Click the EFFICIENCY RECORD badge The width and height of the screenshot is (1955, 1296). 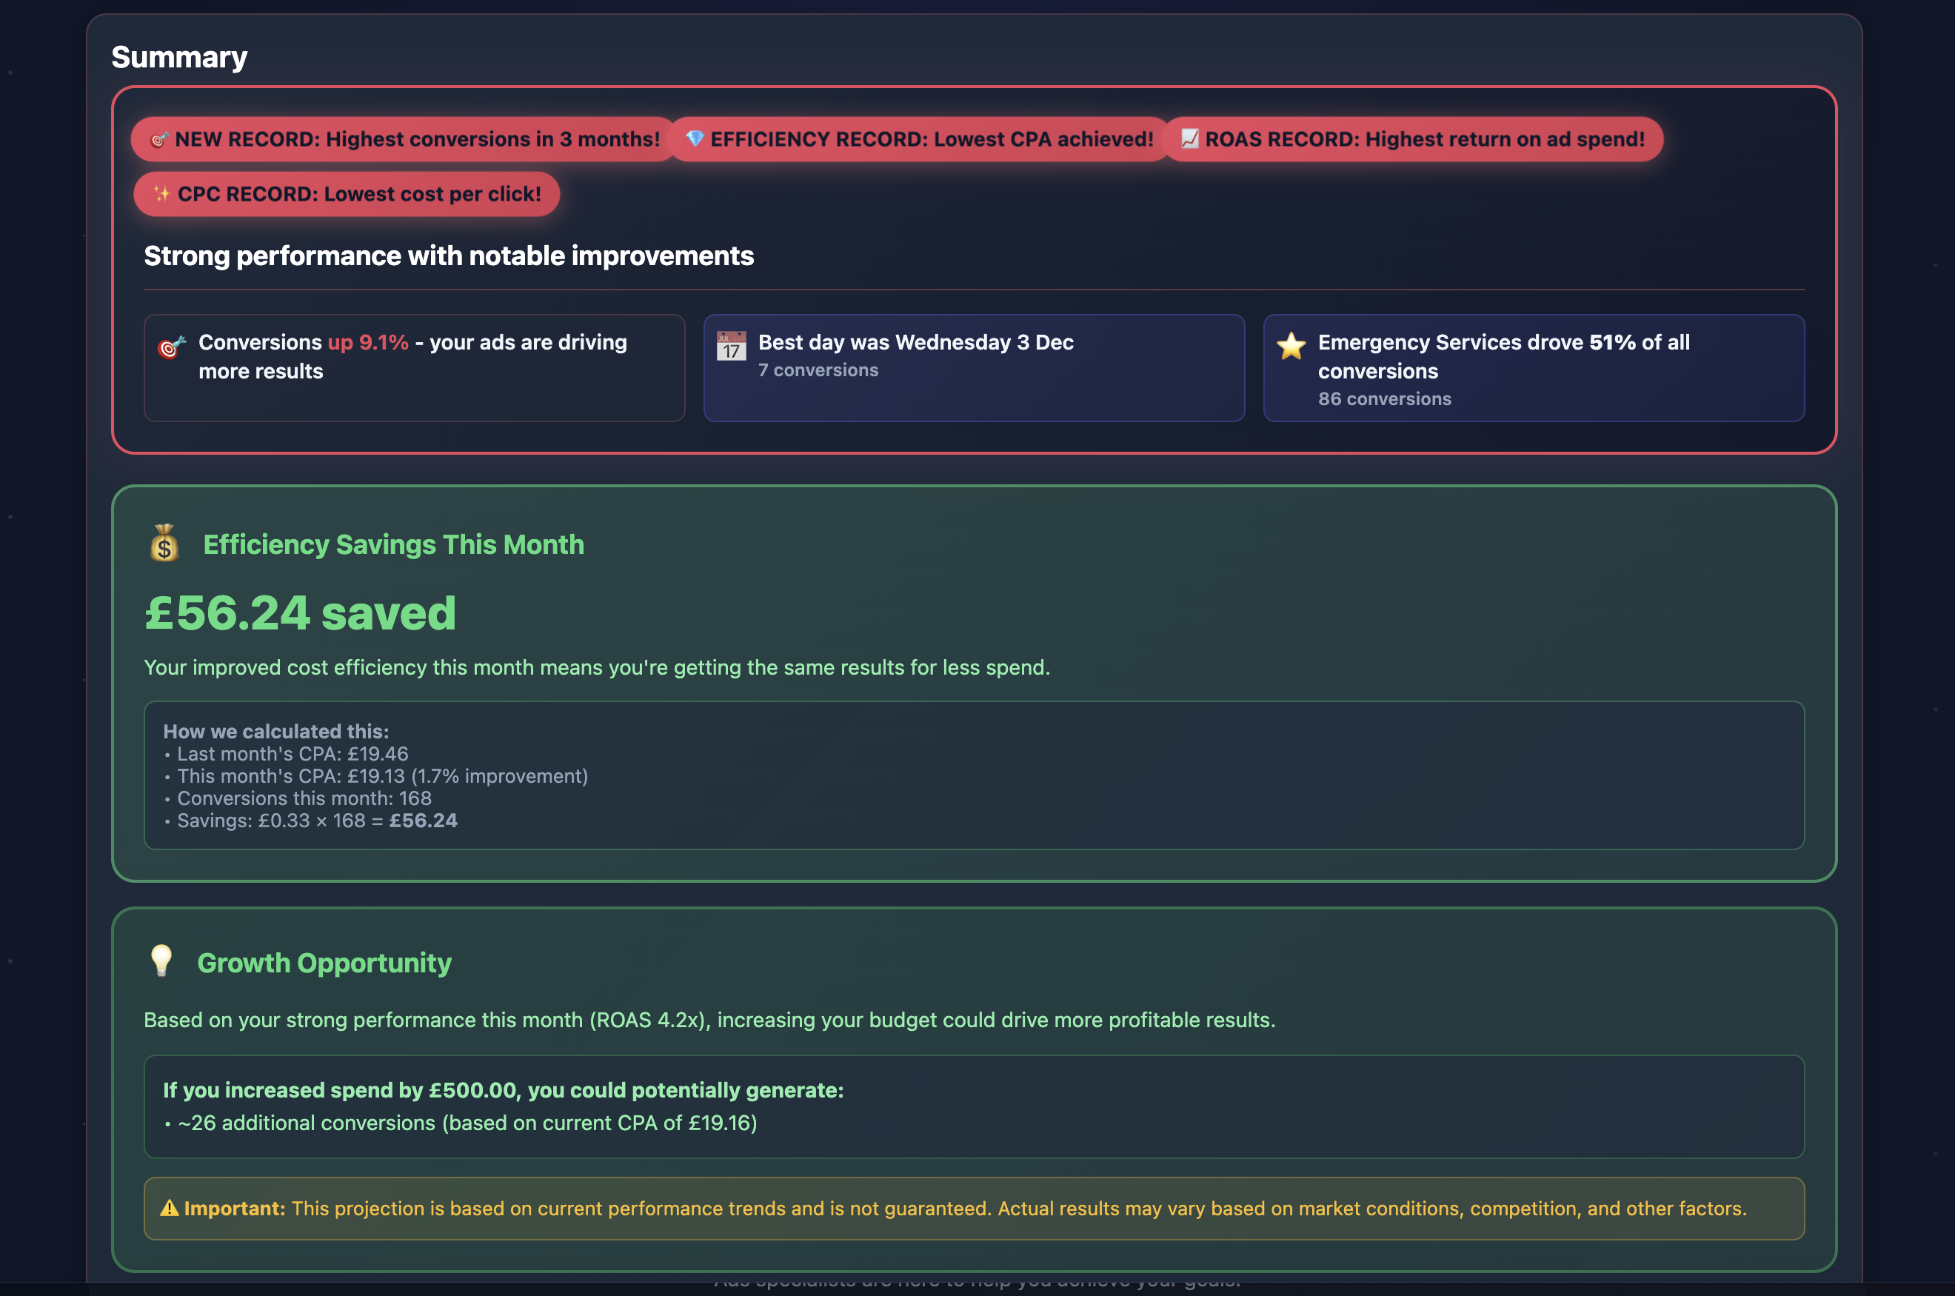click(918, 138)
